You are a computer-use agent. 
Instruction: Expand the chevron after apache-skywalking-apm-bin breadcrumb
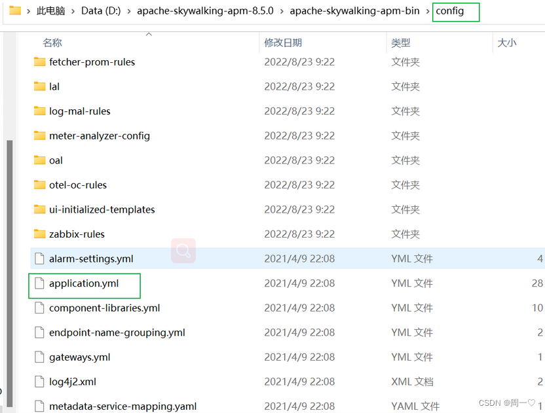(428, 12)
